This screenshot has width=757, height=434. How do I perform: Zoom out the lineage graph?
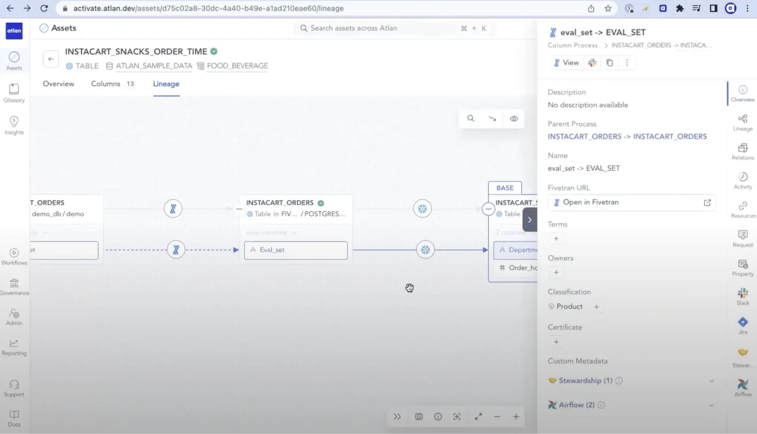tap(497, 416)
